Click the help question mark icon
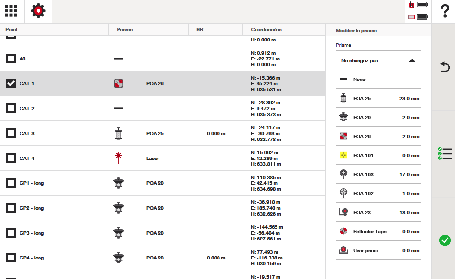The width and height of the screenshot is (455, 279). [x=444, y=11]
